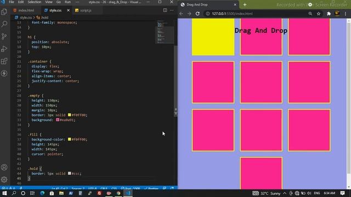351x197 pixels.
Task: Open a new browser tab
Action: pyautogui.click(x=245, y=5)
